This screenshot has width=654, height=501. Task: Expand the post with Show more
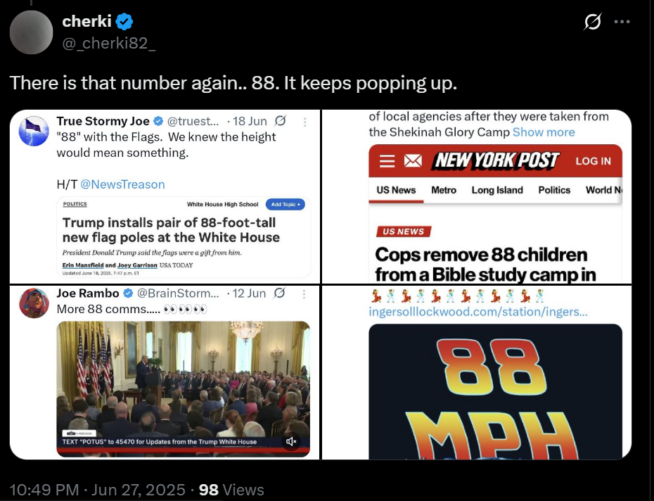(544, 132)
